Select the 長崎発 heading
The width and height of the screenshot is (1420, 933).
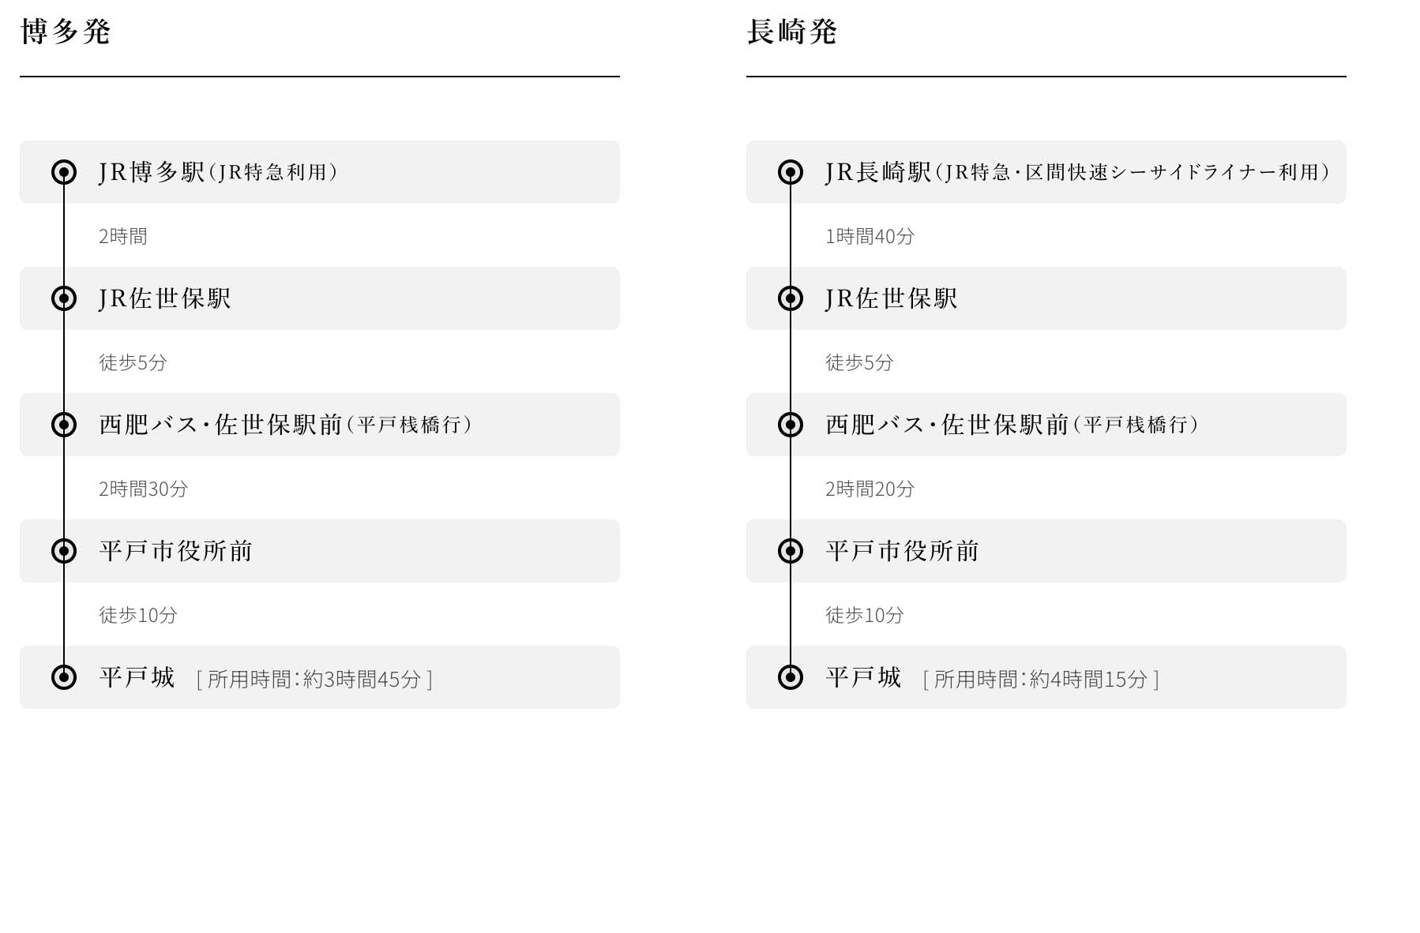click(x=791, y=32)
